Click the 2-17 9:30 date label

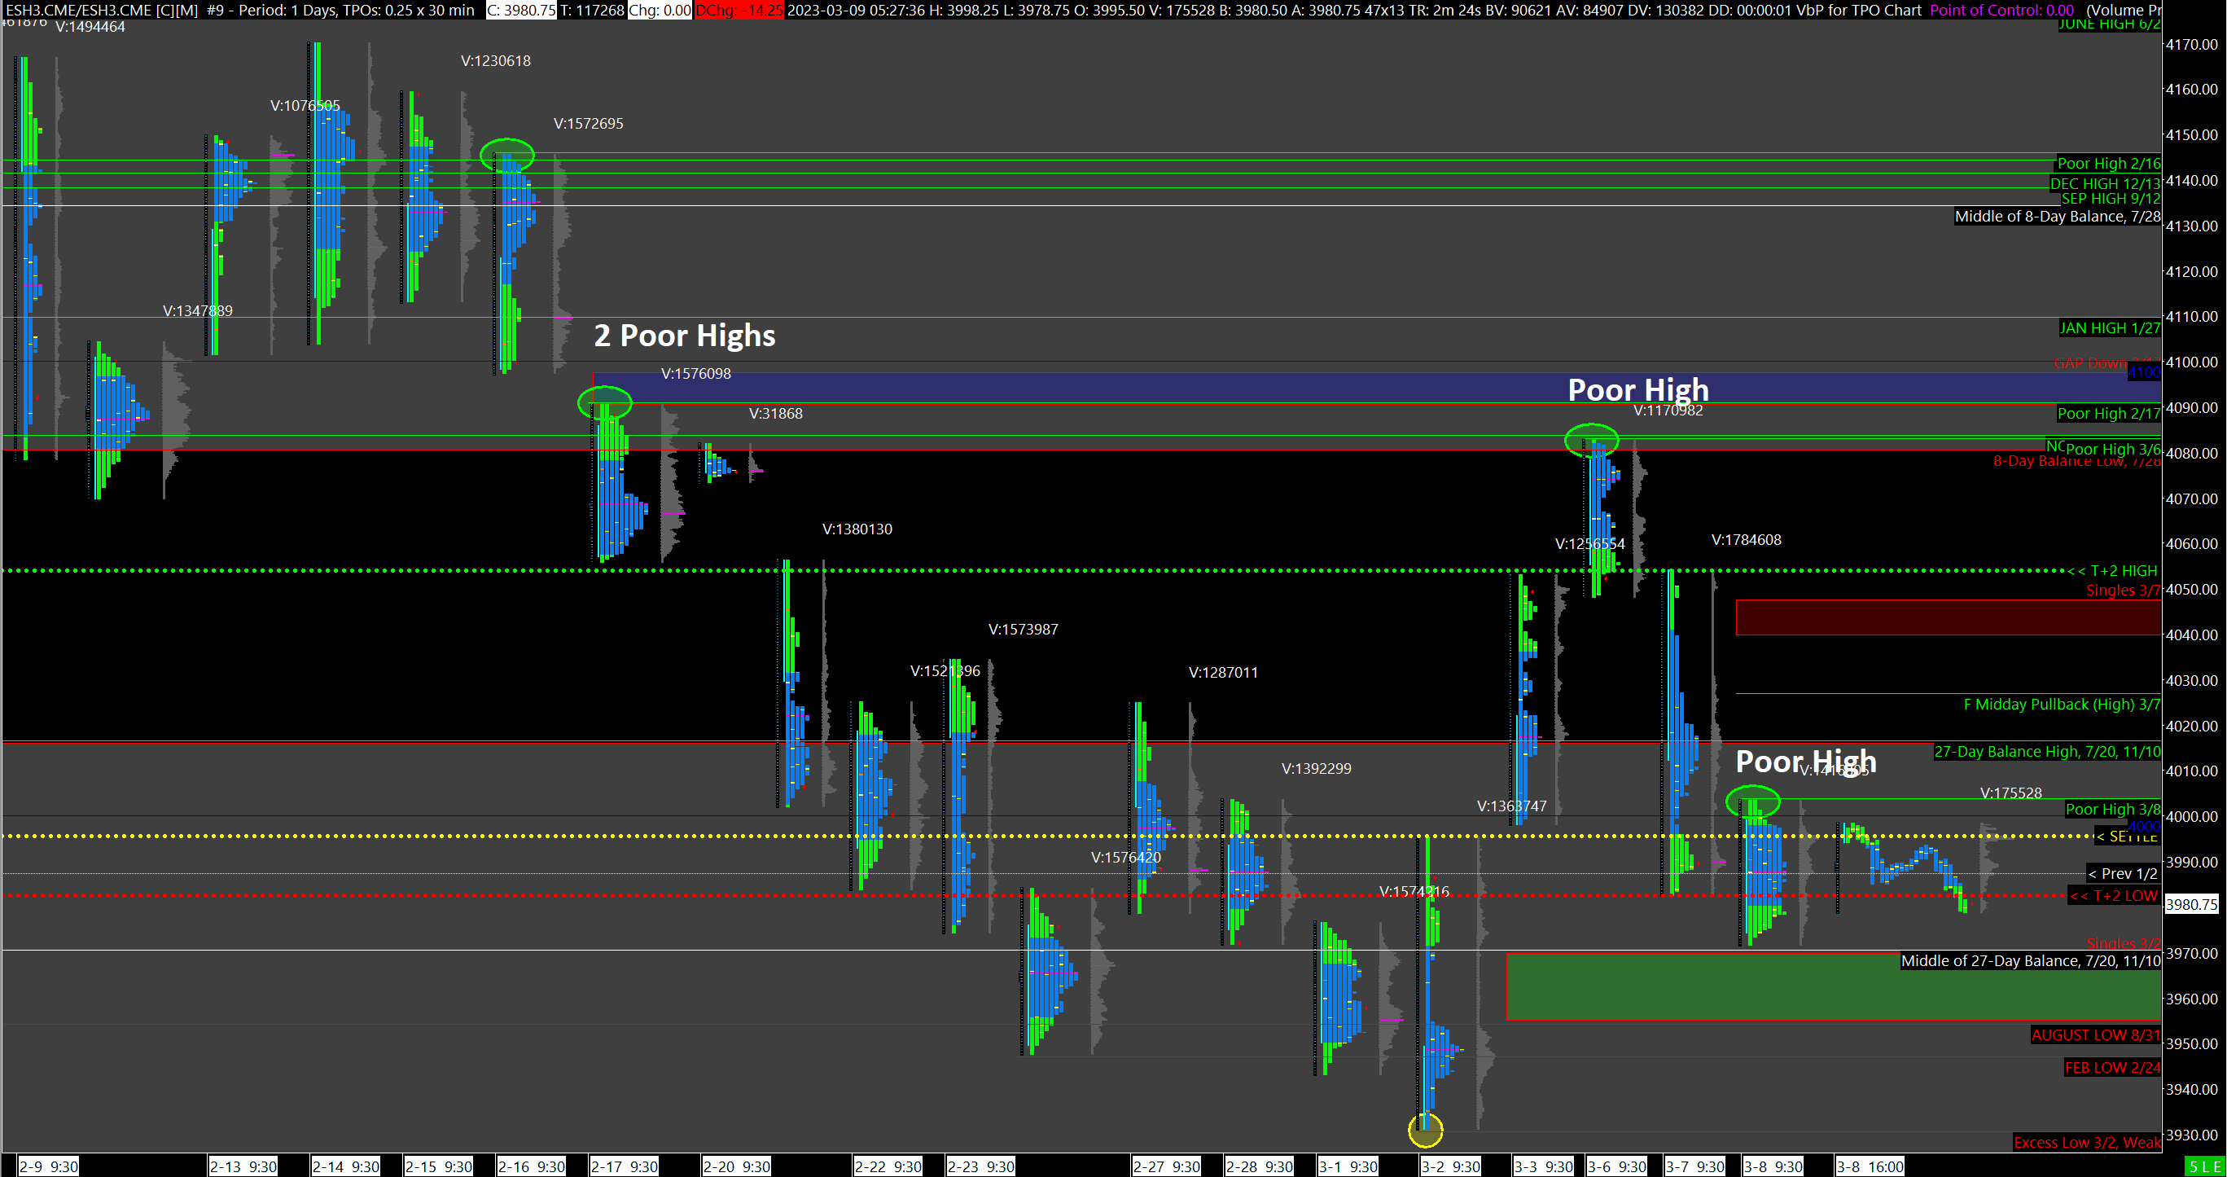point(625,1166)
